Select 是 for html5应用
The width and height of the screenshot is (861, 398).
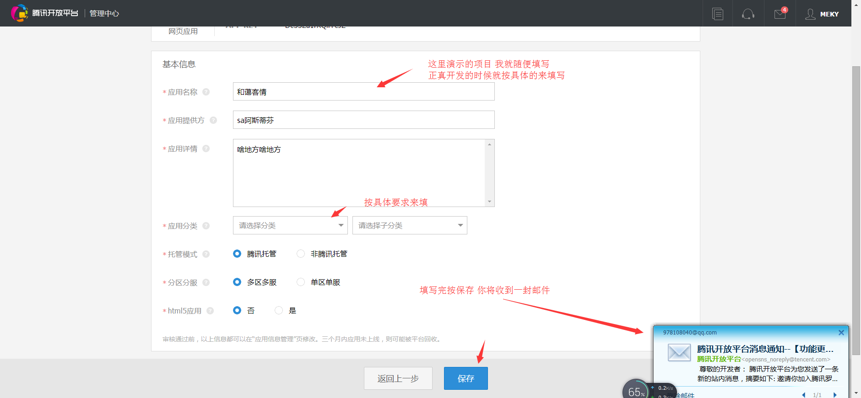point(279,310)
